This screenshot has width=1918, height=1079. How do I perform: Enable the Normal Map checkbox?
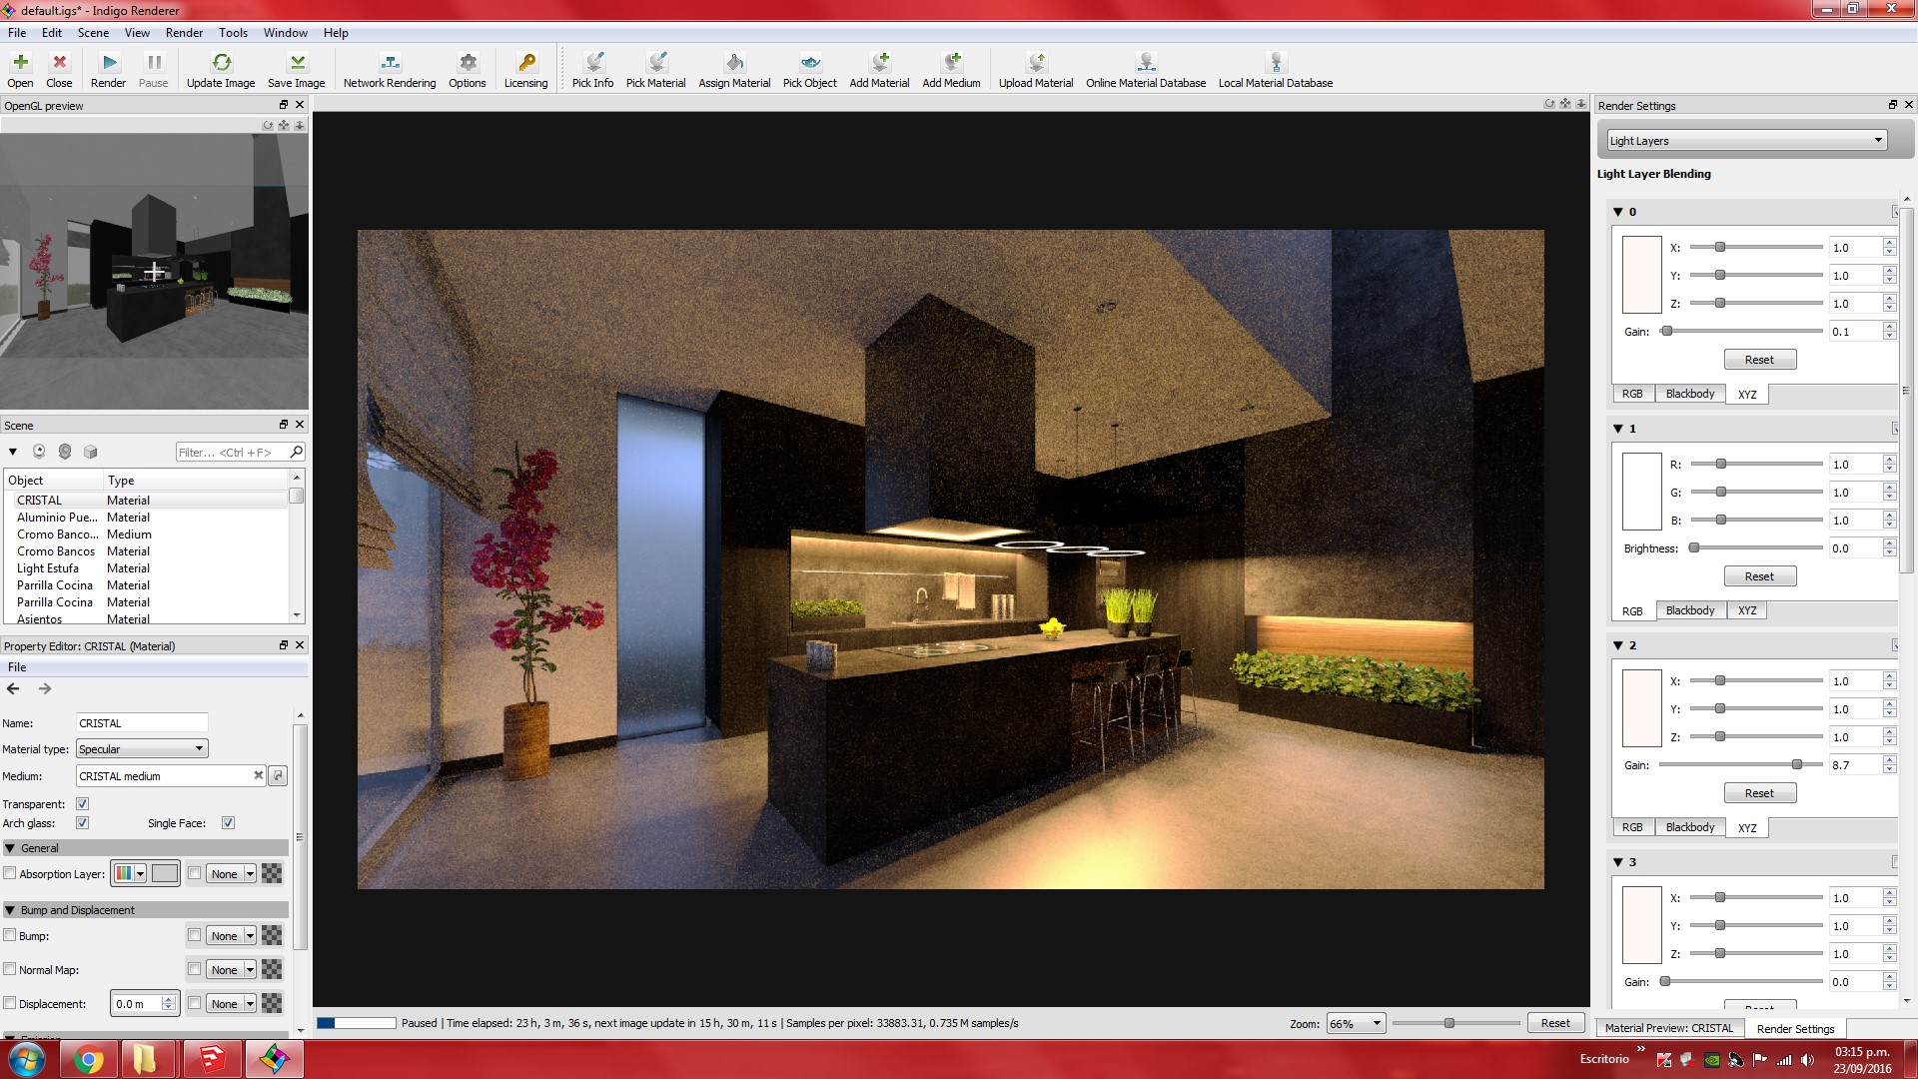point(10,969)
